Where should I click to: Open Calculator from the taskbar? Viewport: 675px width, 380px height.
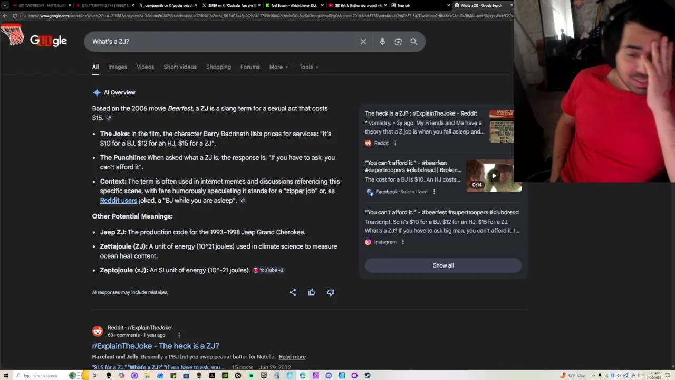coord(276,375)
